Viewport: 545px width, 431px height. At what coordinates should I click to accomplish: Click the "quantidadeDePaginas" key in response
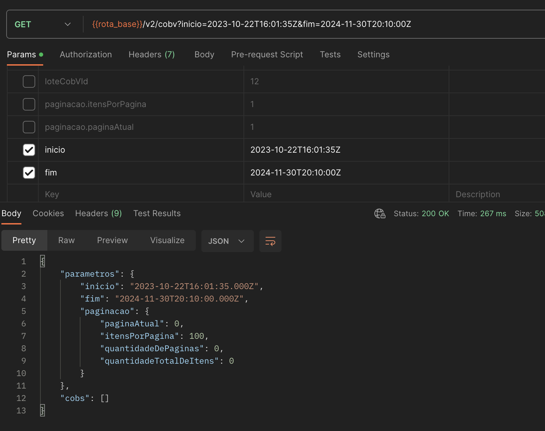pos(152,348)
